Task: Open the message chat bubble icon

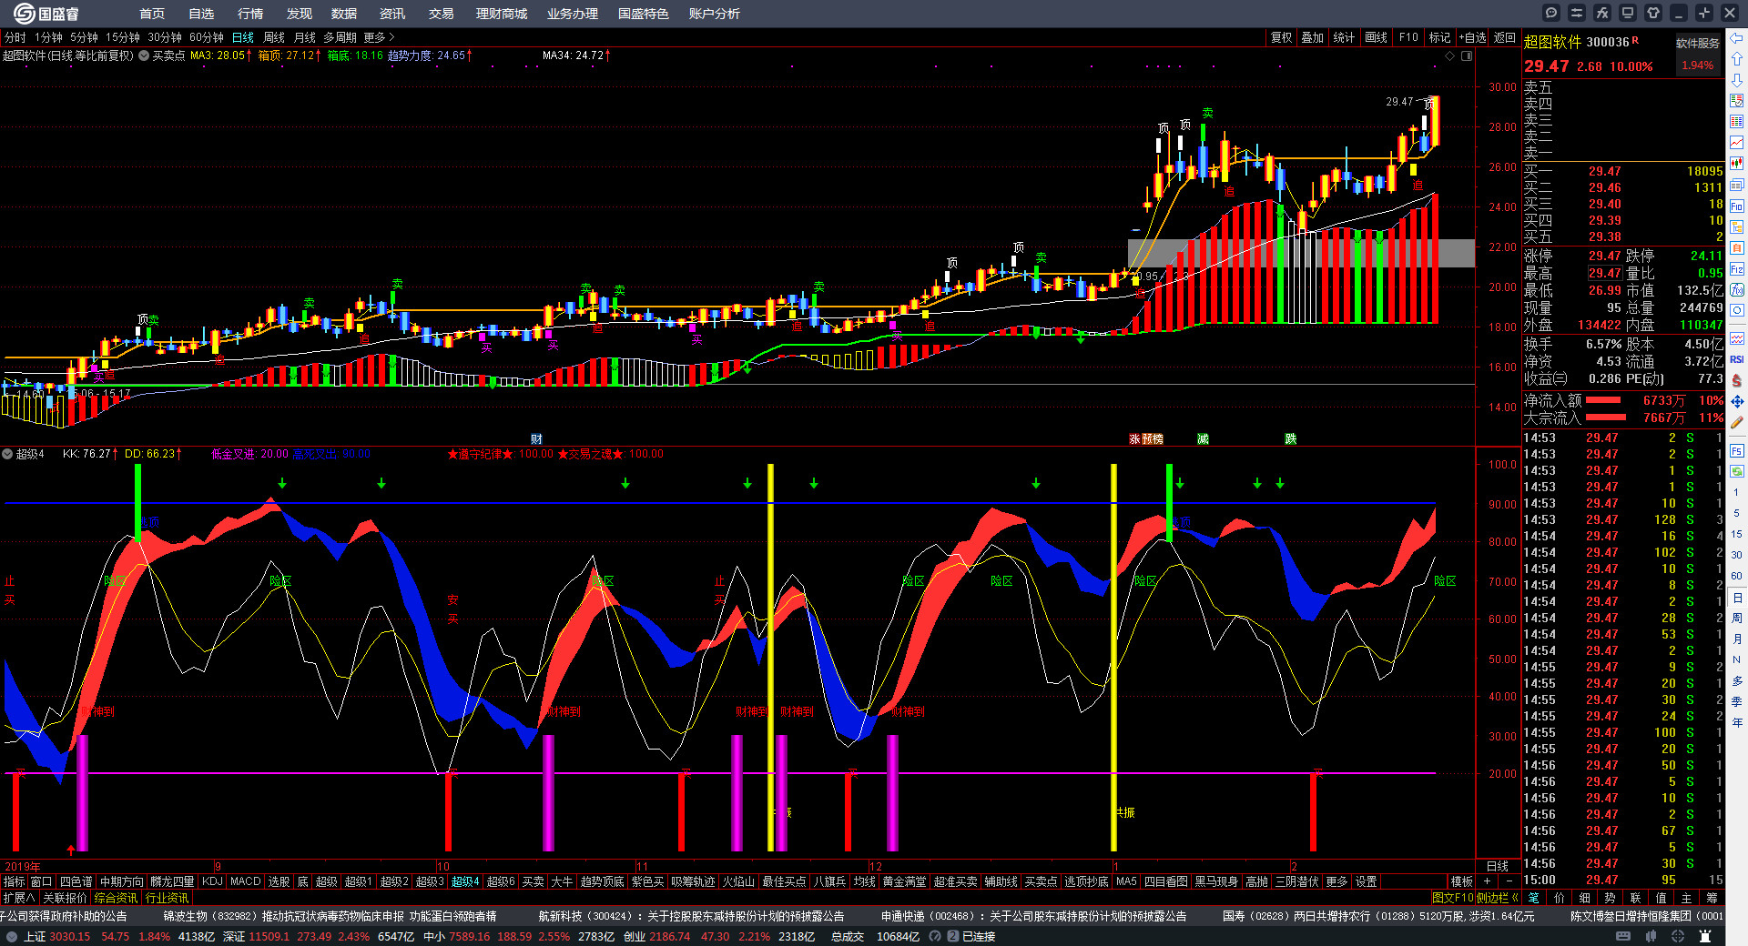Action: pyautogui.click(x=1551, y=13)
